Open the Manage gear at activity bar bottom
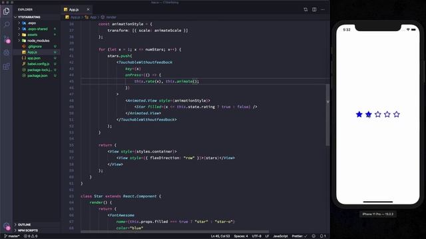Image resolution: width=426 pixels, height=239 pixels. click(6, 226)
